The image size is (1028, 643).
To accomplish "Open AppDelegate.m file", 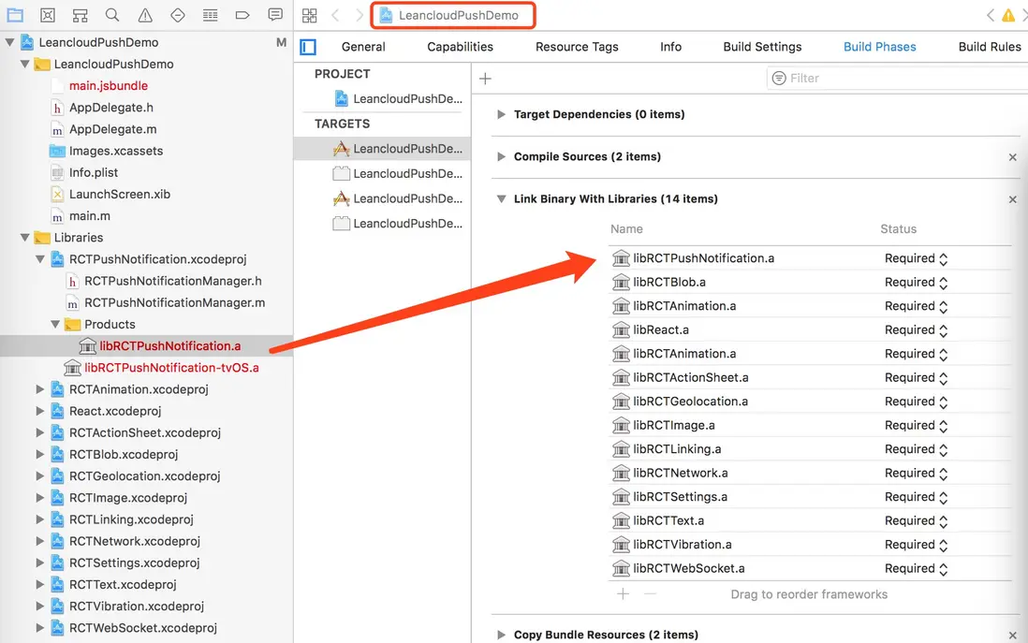I will (x=112, y=129).
